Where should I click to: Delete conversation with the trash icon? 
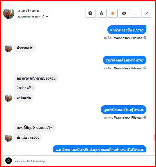point(102,13)
